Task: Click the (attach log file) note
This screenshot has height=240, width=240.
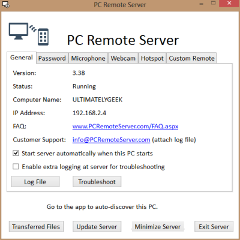Action: click(174, 140)
